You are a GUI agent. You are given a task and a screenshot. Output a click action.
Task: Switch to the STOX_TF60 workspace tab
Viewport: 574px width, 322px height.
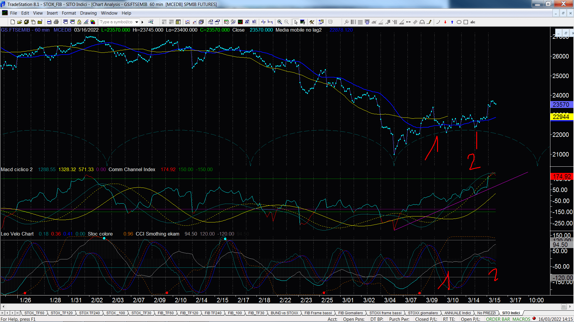[x=34, y=313]
